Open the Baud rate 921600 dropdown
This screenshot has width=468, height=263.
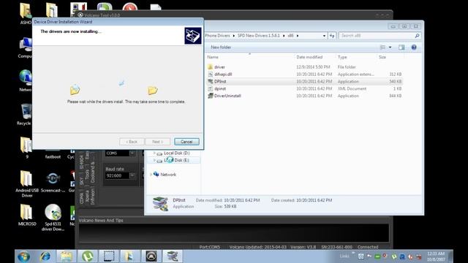[132, 175]
